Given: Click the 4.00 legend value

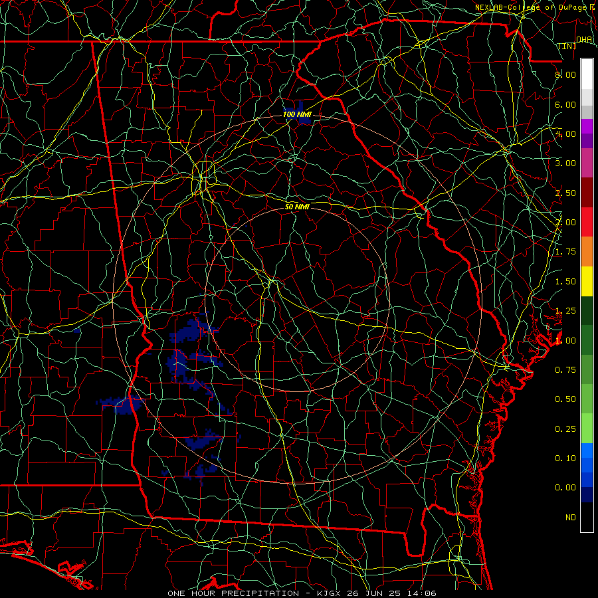Looking at the screenshot, I should pyautogui.click(x=565, y=134).
